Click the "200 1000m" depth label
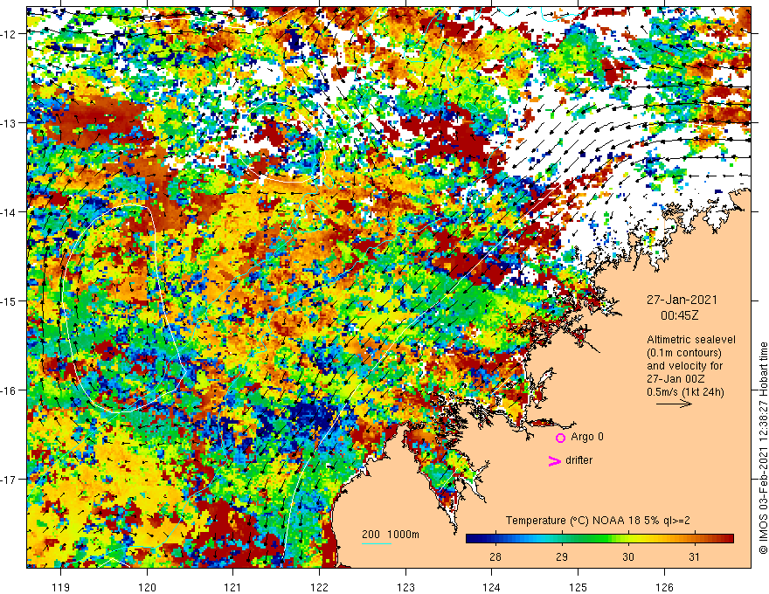769x594 pixels. (391, 535)
